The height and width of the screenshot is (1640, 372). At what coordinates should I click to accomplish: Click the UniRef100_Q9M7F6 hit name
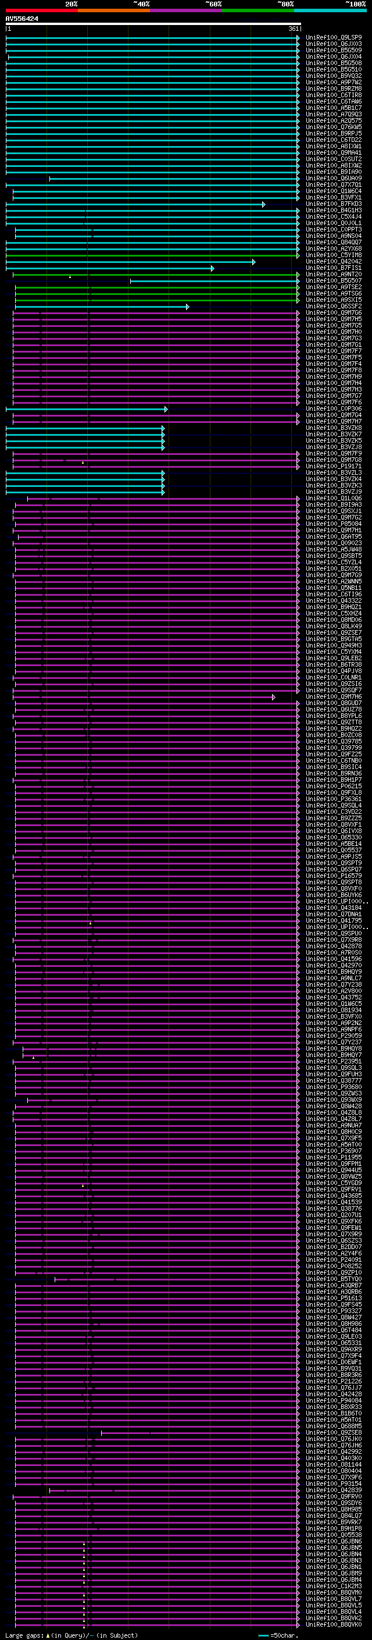click(x=334, y=403)
